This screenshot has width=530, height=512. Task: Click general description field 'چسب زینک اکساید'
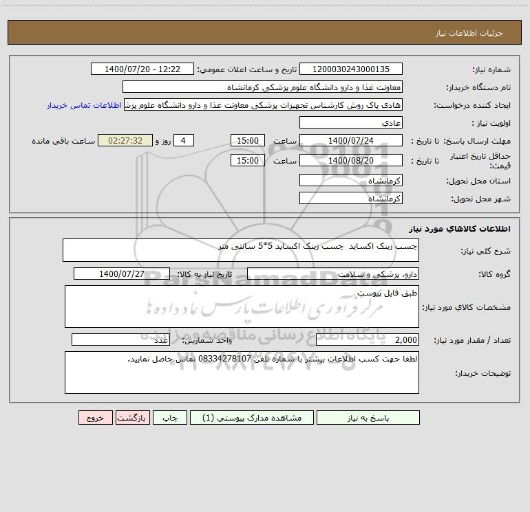(x=241, y=250)
